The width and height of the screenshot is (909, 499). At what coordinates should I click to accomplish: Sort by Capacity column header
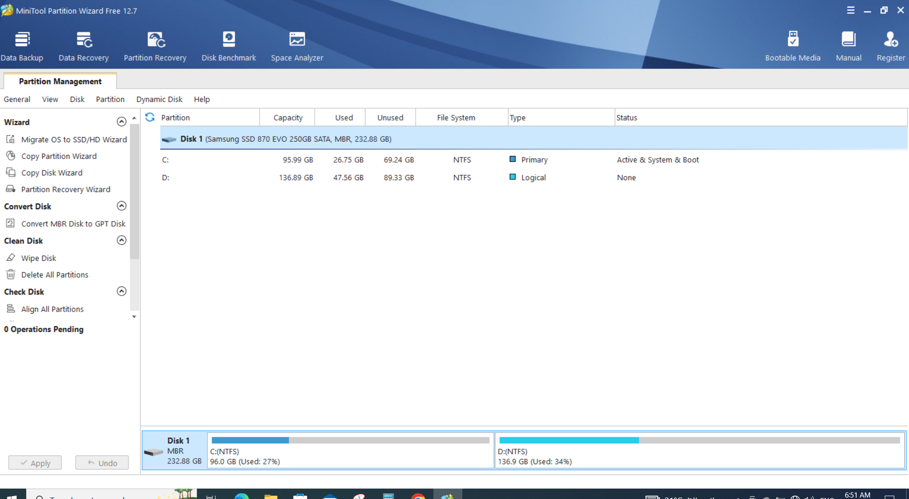click(x=288, y=117)
